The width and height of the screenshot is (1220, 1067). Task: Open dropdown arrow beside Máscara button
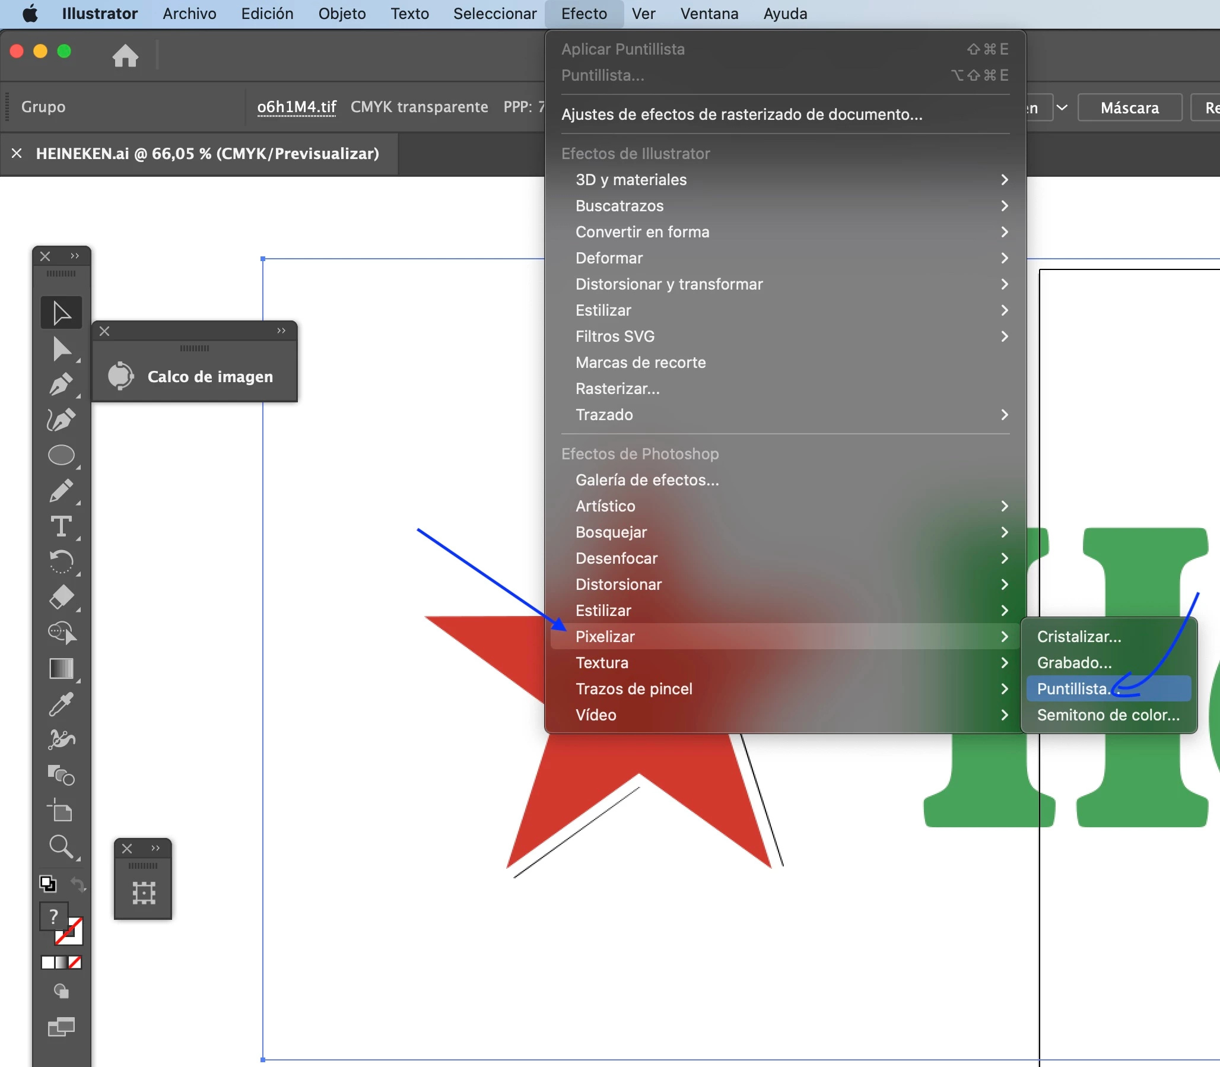pos(1062,108)
